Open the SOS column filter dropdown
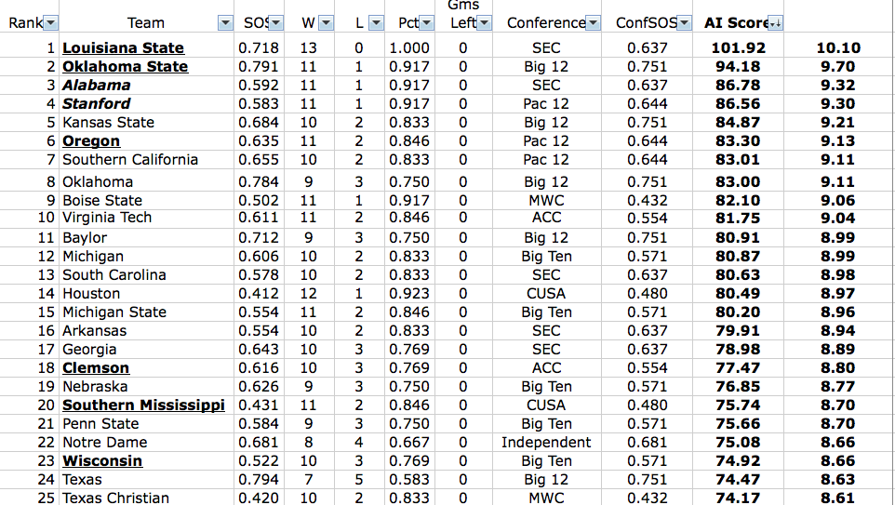Screen dimensions: 895x505 coord(275,23)
